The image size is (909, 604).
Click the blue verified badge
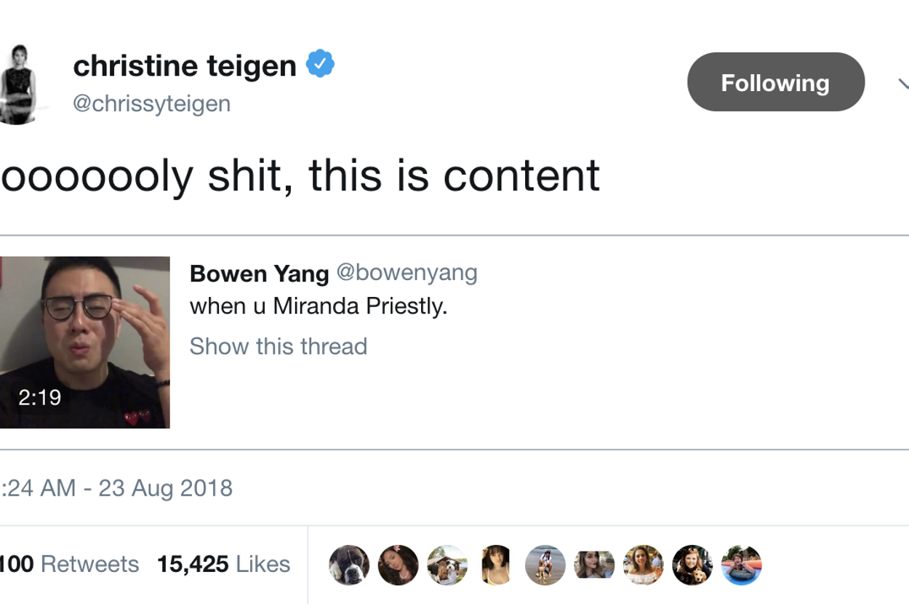click(x=320, y=65)
